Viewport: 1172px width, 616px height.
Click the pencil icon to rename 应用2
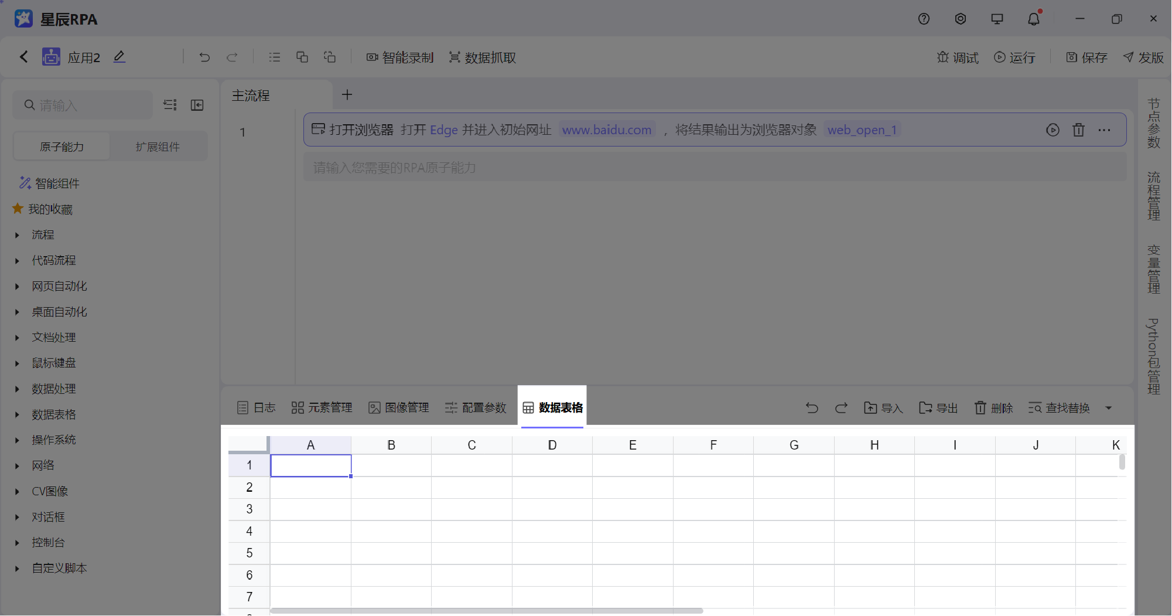click(x=119, y=57)
